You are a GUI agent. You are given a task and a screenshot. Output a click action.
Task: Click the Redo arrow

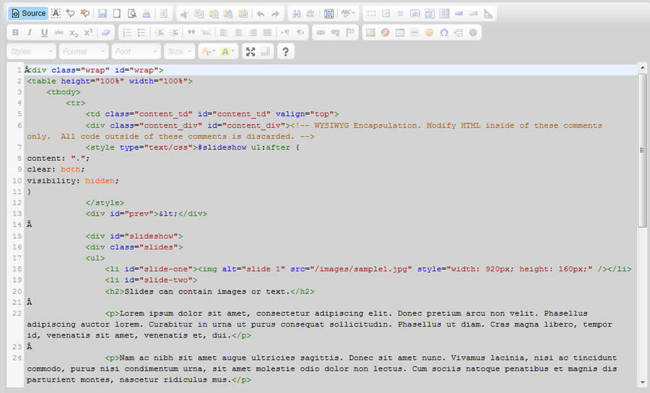(x=275, y=14)
